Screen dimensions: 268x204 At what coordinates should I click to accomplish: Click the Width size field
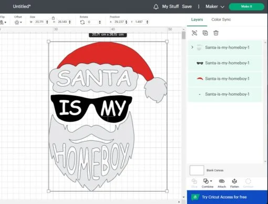coord(39,22)
